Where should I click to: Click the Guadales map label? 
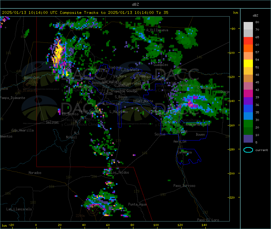click(161, 65)
